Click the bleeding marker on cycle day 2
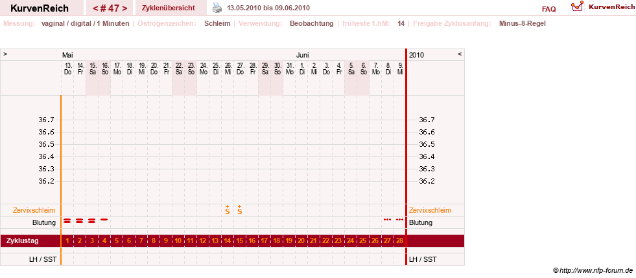636x278 pixels. pyautogui.click(x=80, y=220)
